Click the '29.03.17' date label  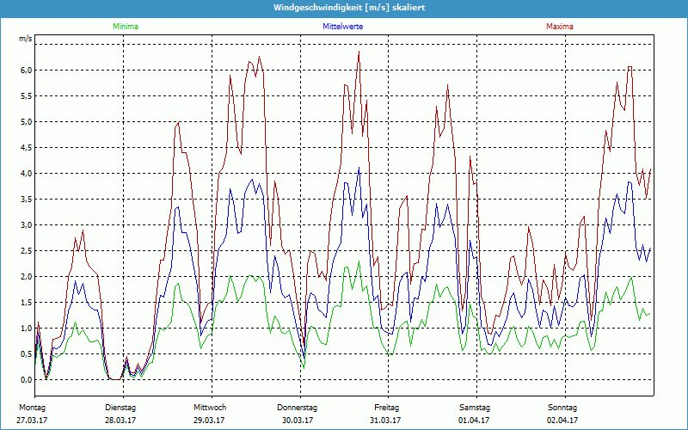tap(209, 420)
